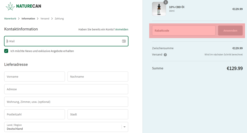This screenshot has height=133, width=247.
Task: Focus the E-Mail input field
Action: [66, 41]
